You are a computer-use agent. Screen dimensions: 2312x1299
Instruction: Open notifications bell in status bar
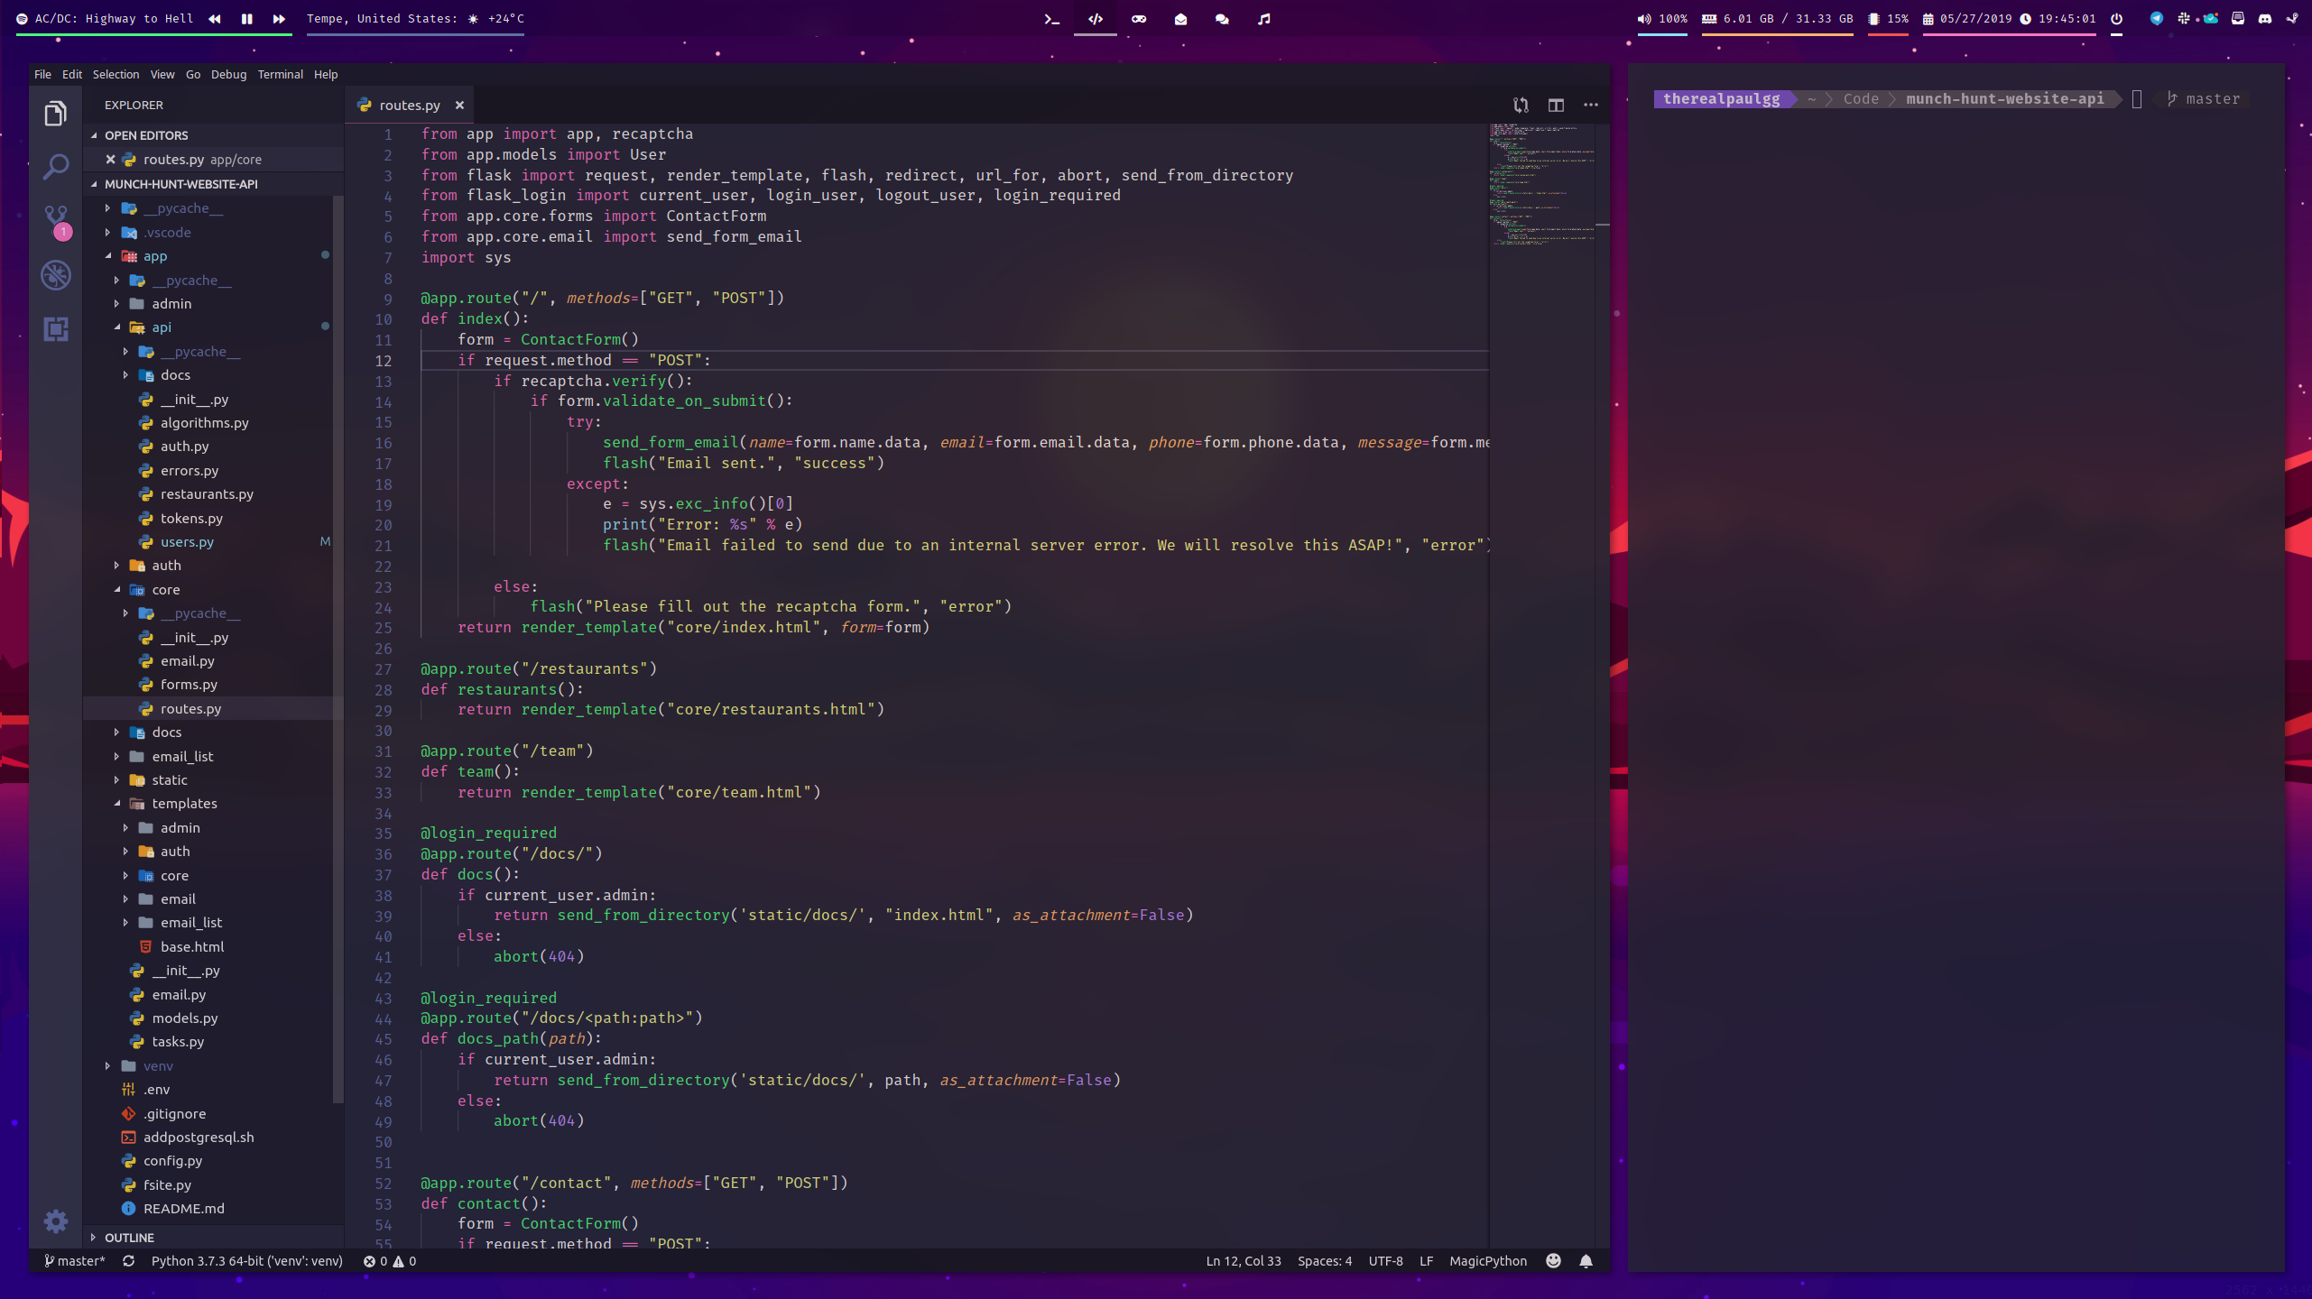[1586, 1261]
